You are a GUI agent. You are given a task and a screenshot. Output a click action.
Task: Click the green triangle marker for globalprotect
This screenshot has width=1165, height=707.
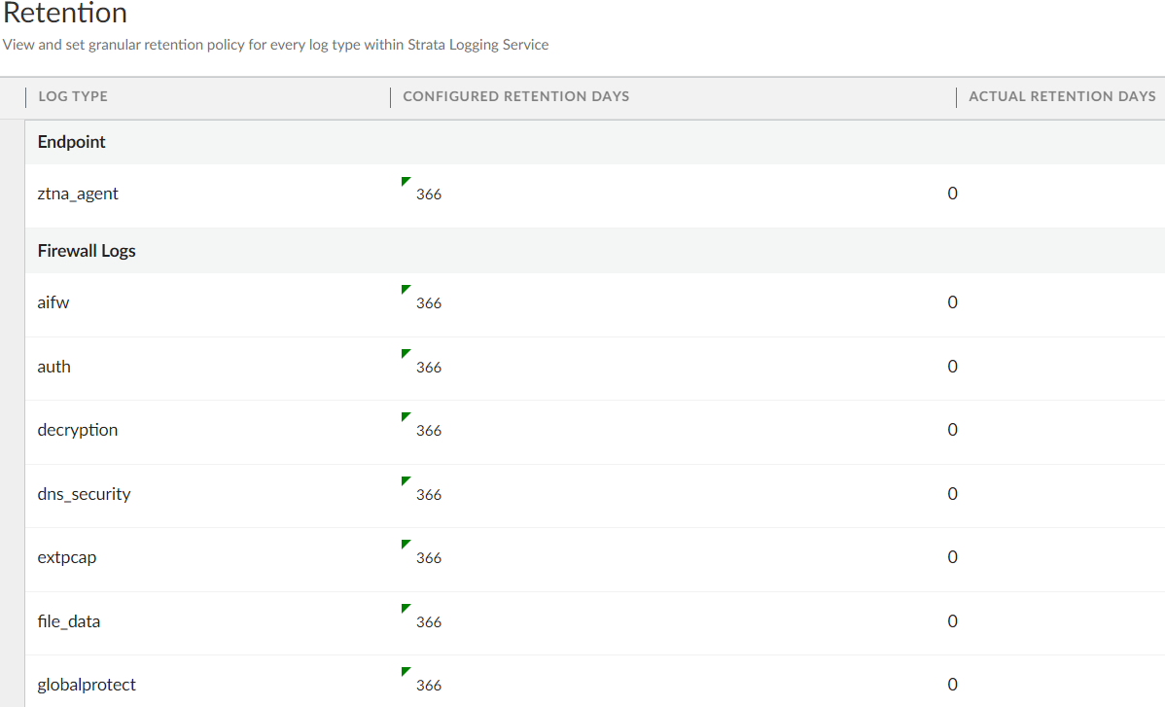[x=406, y=672]
